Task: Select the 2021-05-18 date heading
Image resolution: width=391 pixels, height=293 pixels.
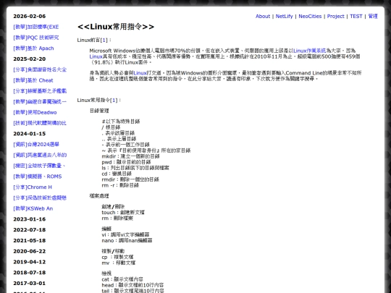Action: 30,240
